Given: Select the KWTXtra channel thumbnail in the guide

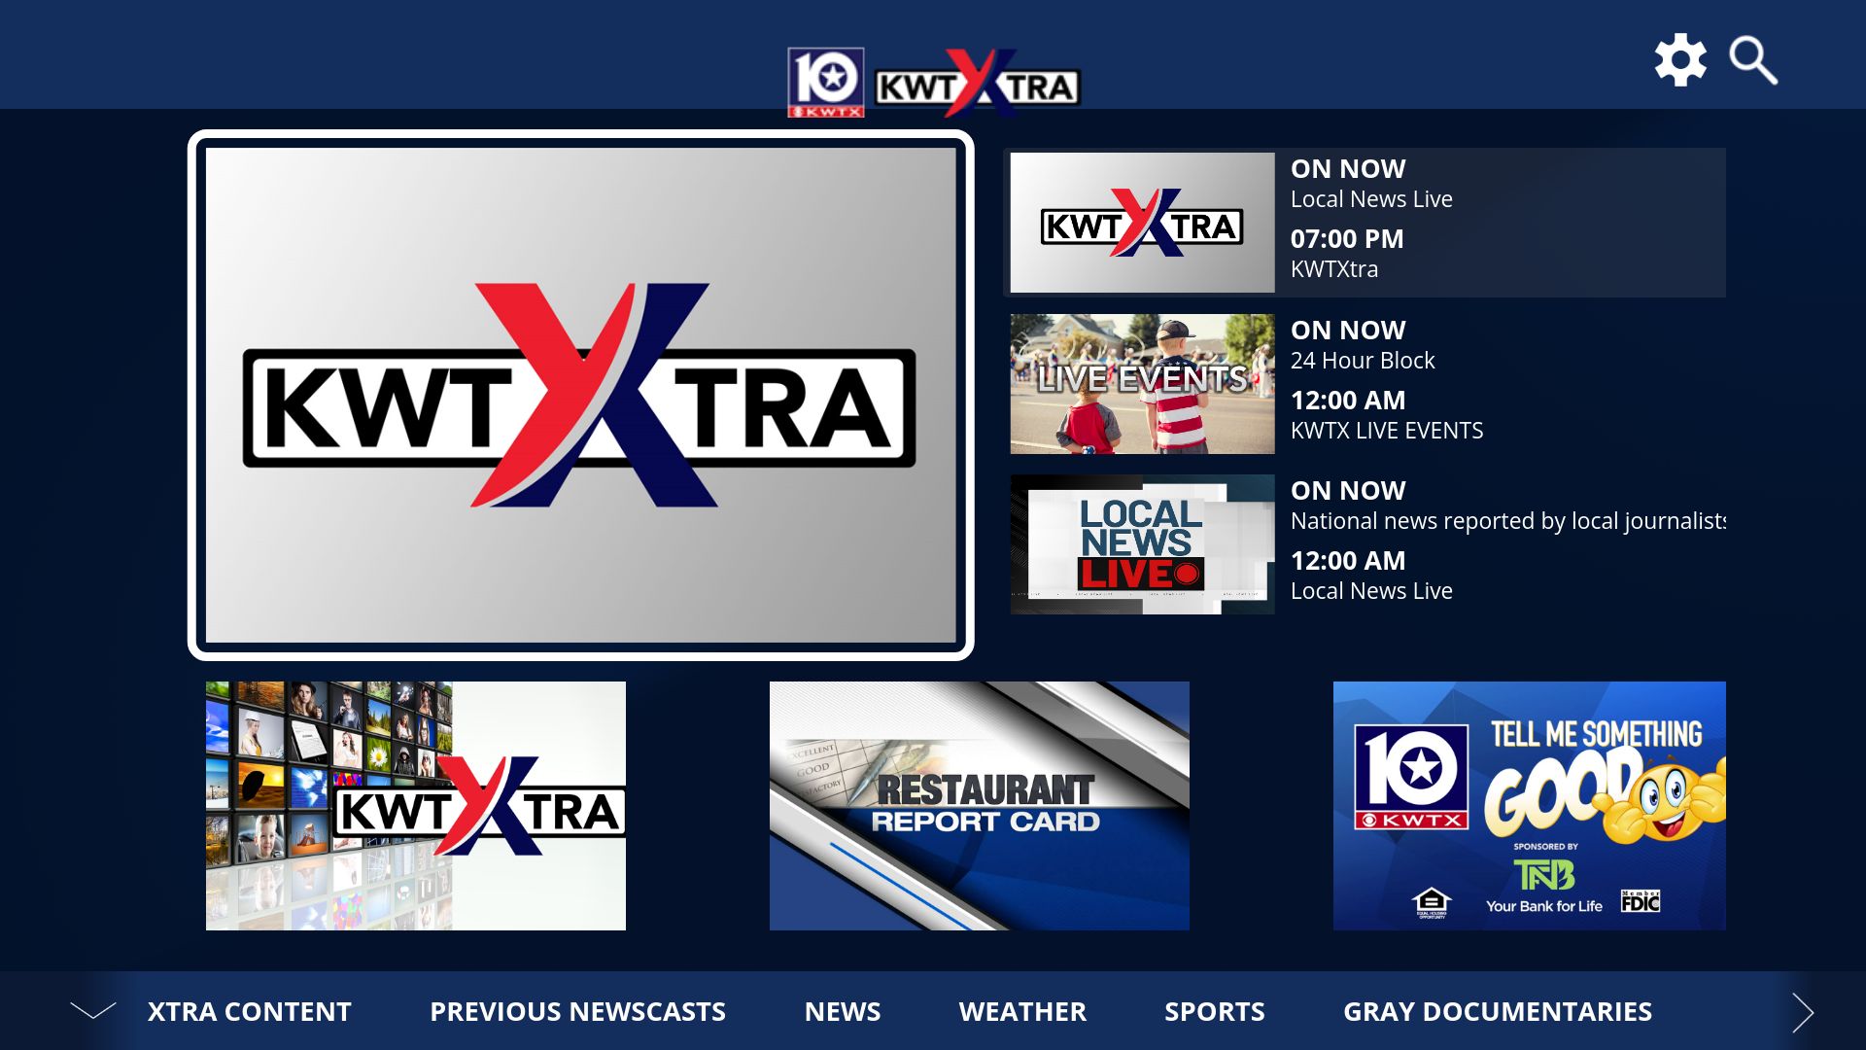Looking at the screenshot, I should tap(1141, 222).
